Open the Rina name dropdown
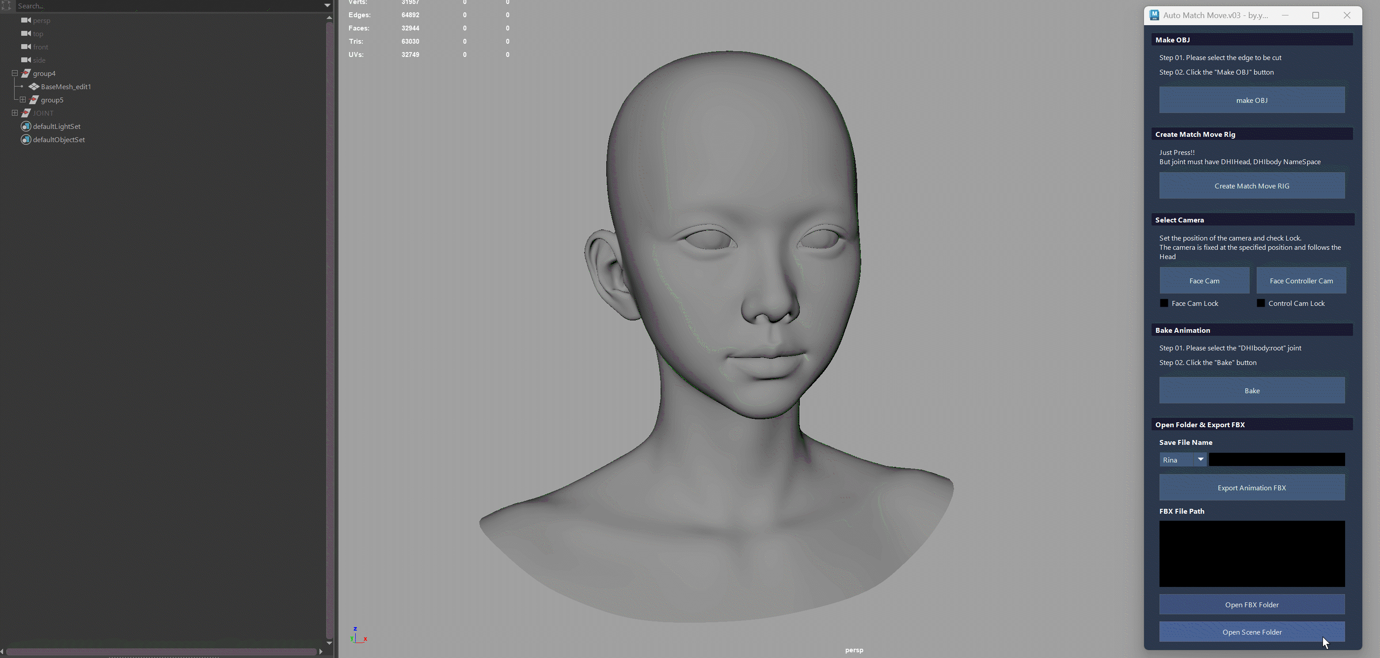Screen dimensions: 1380x658 [1183, 459]
